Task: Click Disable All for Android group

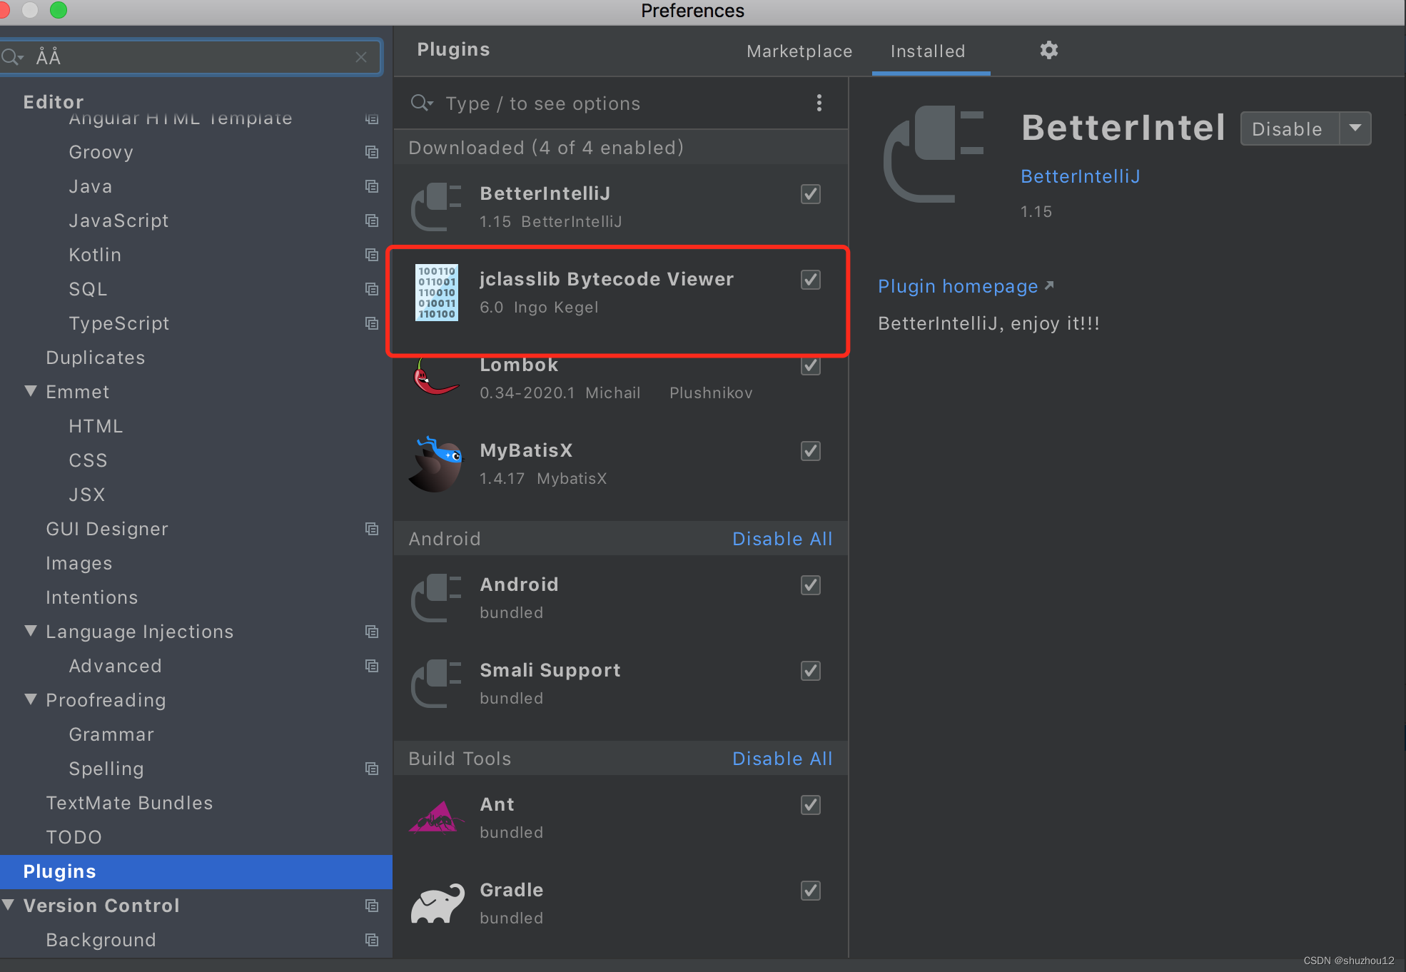Action: [782, 539]
